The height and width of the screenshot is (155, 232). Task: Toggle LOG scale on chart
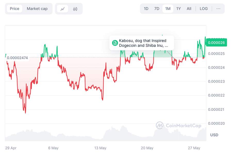(x=204, y=9)
